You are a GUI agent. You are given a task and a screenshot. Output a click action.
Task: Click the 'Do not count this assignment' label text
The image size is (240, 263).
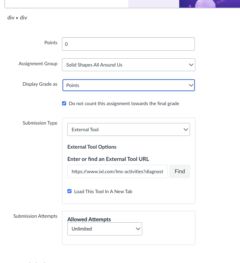[x=124, y=104]
